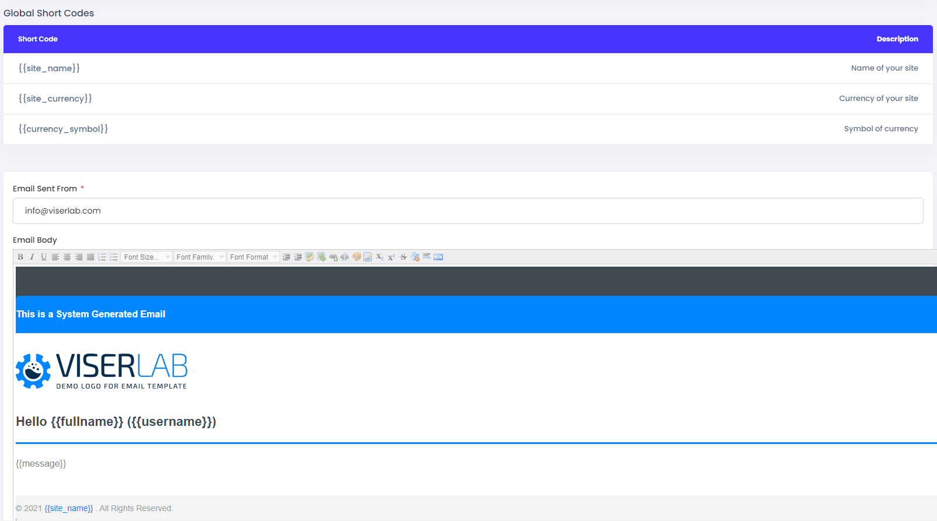Apply strikethrough formatting
937x521 pixels.
[x=403, y=257]
